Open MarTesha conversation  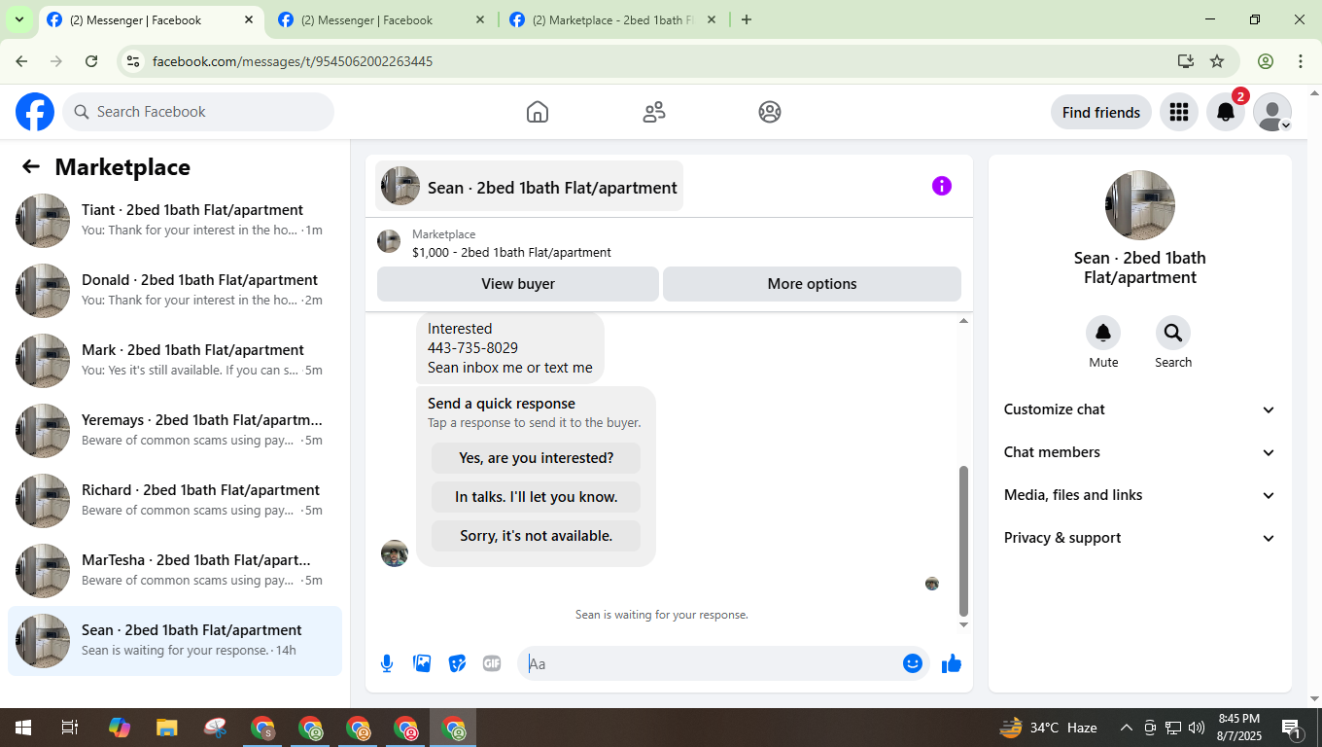coord(175,571)
